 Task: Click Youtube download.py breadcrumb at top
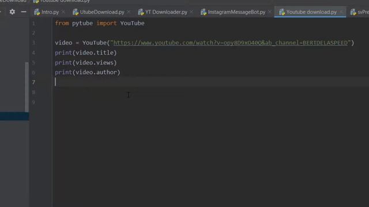(62, 1)
